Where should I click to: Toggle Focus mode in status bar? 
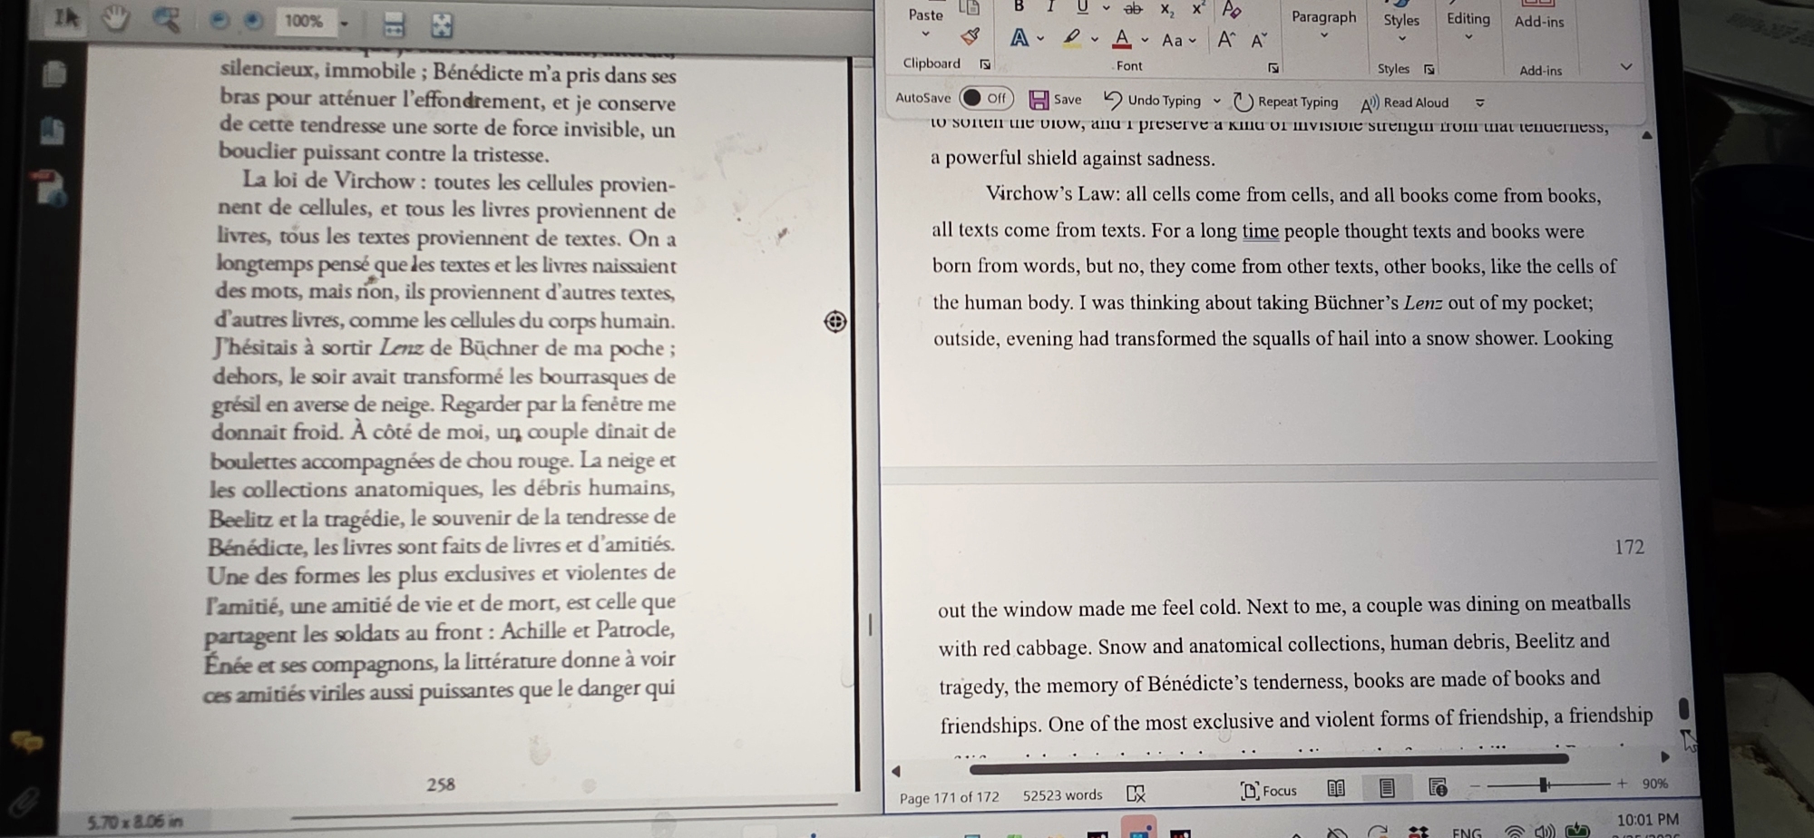pos(1269,791)
